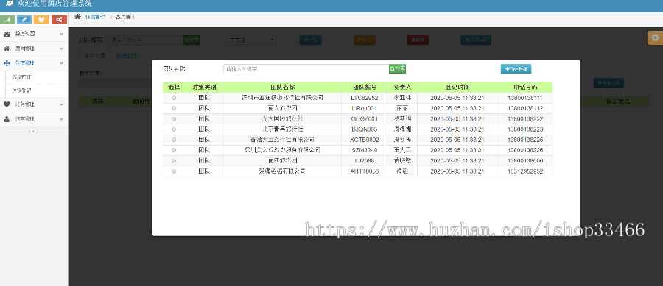The image size is (663, 286).
Task: Click the blue confirm-selection button in dialog
Action: (x=516, y=69)
